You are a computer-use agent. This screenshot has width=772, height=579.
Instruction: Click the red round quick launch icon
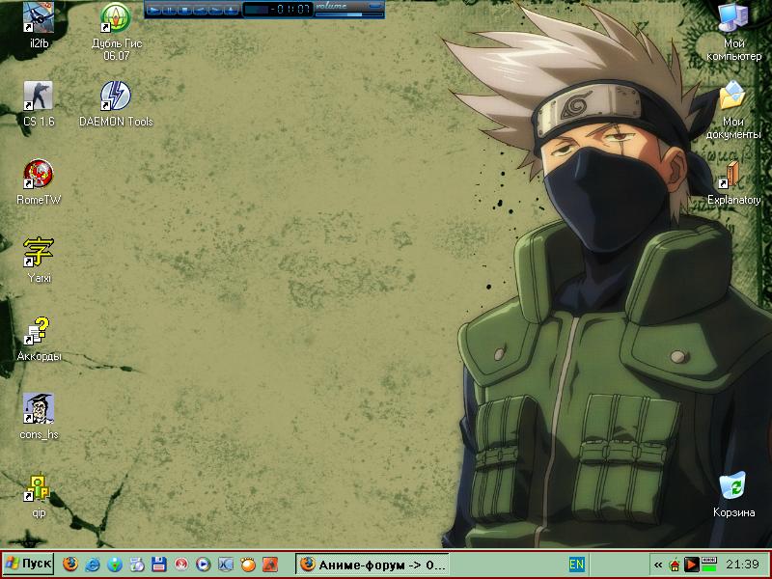(x=181, y=564)
